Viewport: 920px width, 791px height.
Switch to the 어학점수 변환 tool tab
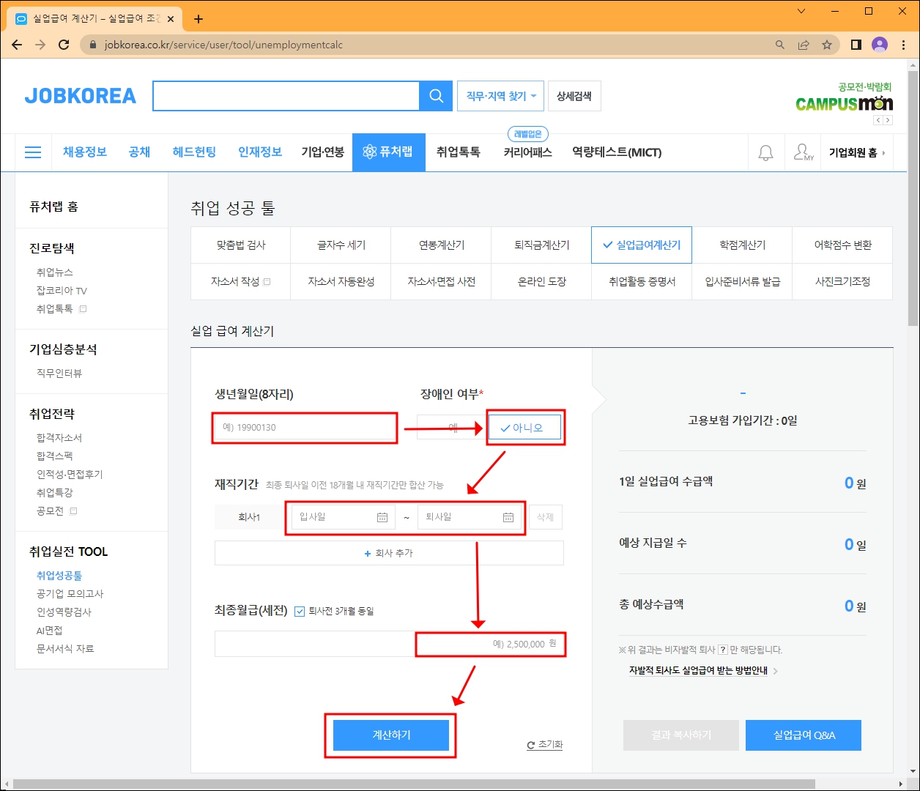pos(843,245)
